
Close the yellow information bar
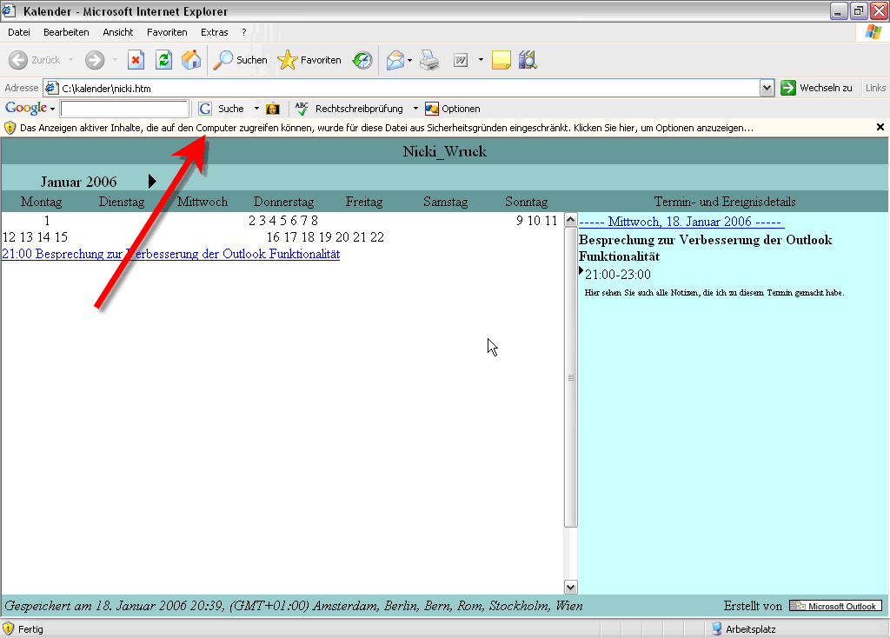[880, 127]
